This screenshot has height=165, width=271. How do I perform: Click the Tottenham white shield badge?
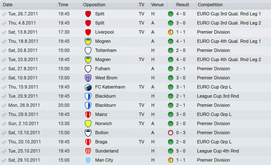tap(88, 50)
